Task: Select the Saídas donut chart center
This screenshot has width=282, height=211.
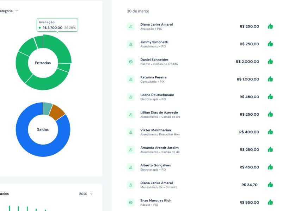Action: click(x=43, y=129)
